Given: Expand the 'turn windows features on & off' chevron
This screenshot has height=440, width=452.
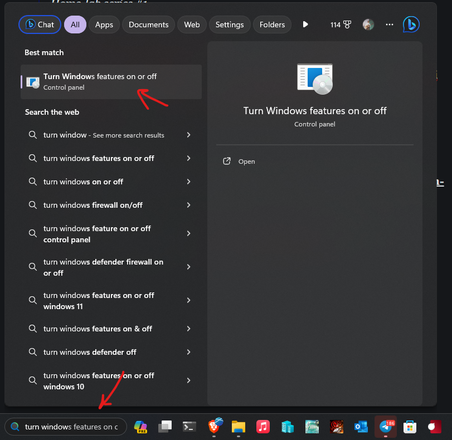Looking at the screenshot, I should tap(188, 329).
